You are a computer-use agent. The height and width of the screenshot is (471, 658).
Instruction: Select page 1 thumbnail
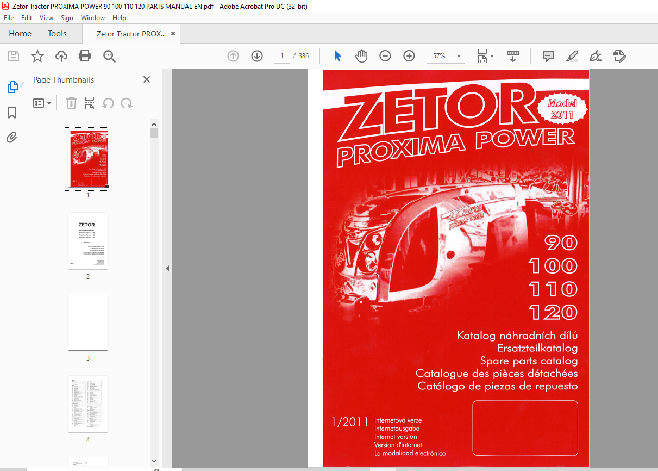pos(88,158)
